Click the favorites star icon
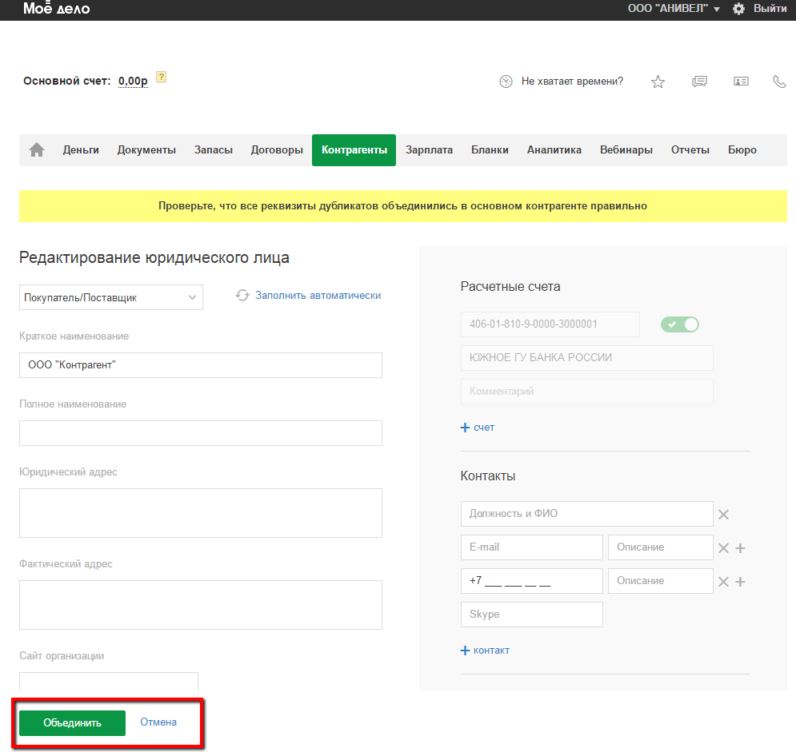This screenshot has height=752, width=796. [658, 82]
